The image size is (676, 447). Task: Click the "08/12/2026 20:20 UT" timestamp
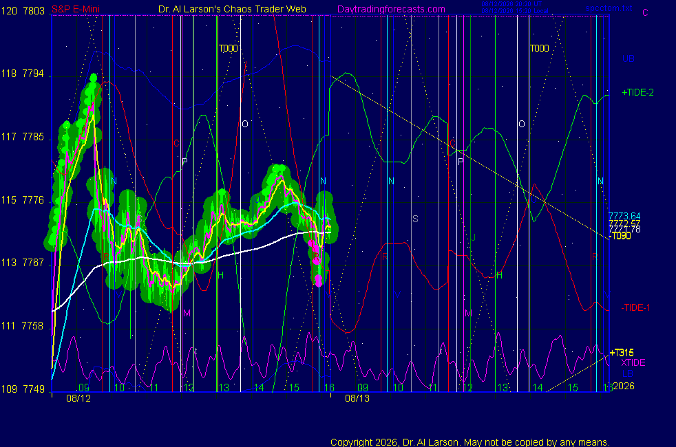(511, 4)
